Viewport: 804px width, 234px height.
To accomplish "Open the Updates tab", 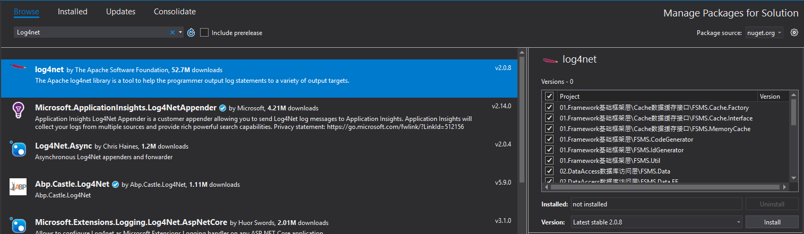I will 120,12.
